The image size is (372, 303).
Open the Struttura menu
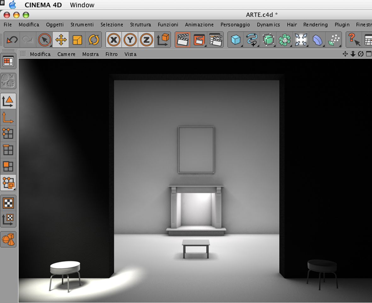tap(140, 25)
